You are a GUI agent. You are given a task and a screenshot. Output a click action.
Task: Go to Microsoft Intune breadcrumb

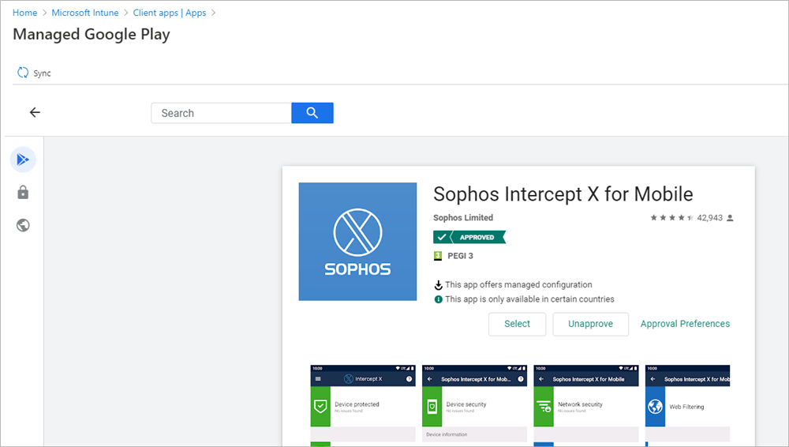(85, 13)
